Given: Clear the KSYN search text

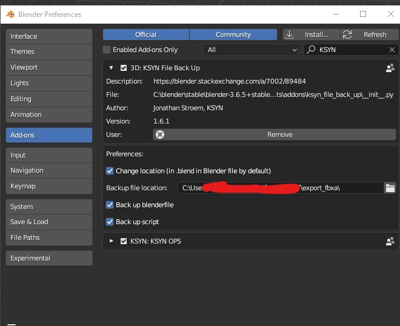Looking at the screenshot, I should [x=392, y=50].
